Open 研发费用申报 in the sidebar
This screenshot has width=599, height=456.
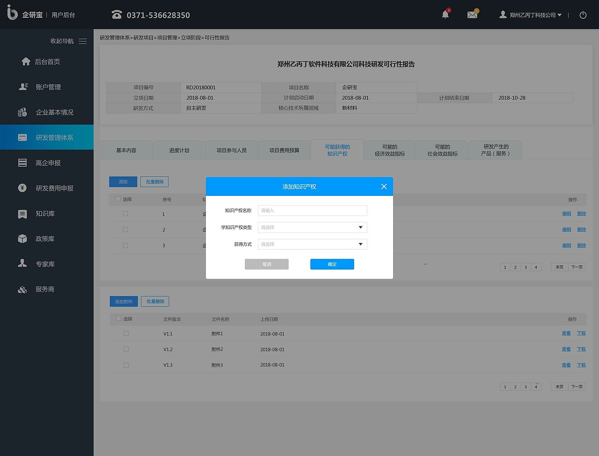pyautogui.click(x=55, y=188)
